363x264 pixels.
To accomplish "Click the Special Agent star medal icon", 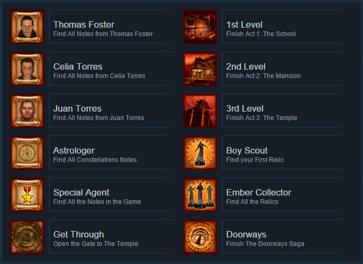I will [x=27, y=195].
